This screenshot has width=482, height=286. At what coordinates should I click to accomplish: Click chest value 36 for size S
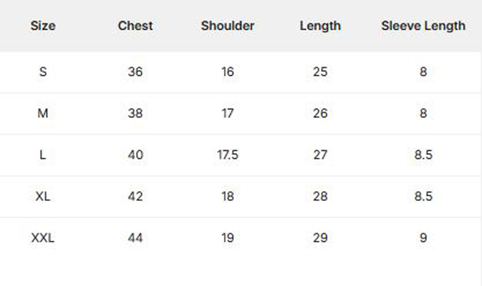[135, 72]
